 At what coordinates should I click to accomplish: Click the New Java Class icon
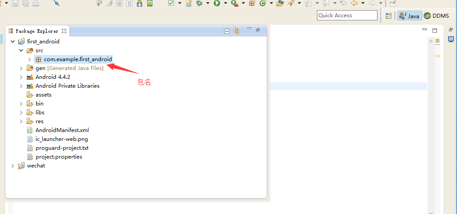[x=263, y=4]
